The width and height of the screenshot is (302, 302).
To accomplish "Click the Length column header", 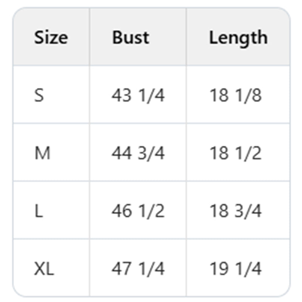I will coord(238,38).
